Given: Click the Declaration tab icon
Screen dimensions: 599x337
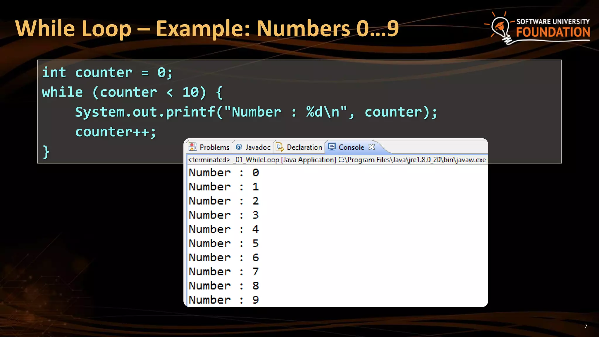Looking at the screenshot, I should 280,147.
